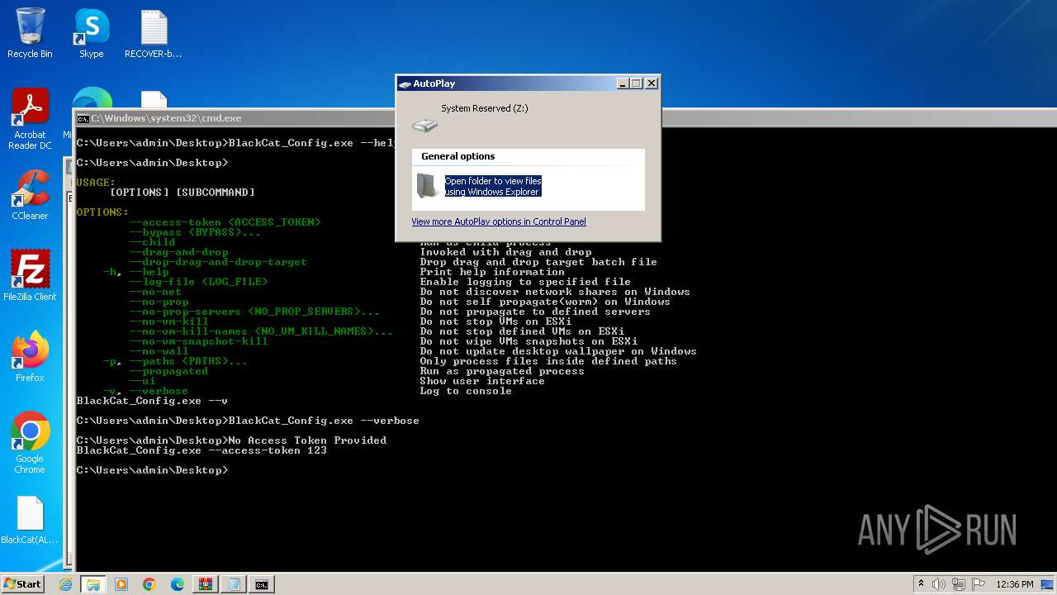Launch Skype from the desktop
The width and height of the screenshot is (1057, 595).
click(92, 33)
